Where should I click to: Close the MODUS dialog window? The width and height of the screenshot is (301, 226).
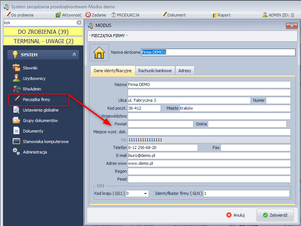(x=291, y=26)
